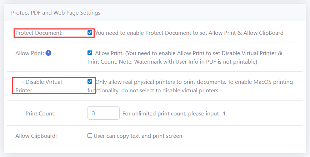Toggle the Disable Virtual Printer checkbox
The width and height of the screenshot is (310, 157).
click(x=90, y=82)
